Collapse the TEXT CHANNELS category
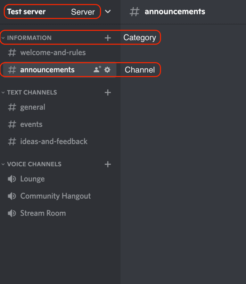Viewport: 246px width, 284px height. [x=3, y=92]
